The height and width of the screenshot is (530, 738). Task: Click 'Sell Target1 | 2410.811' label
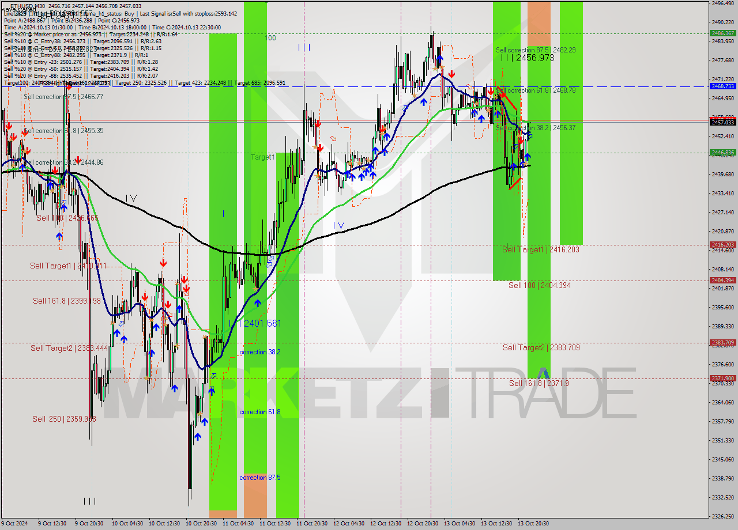(68, 266)
